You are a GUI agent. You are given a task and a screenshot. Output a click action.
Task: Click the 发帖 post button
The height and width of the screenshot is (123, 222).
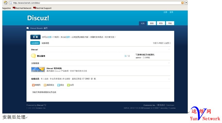35,37
